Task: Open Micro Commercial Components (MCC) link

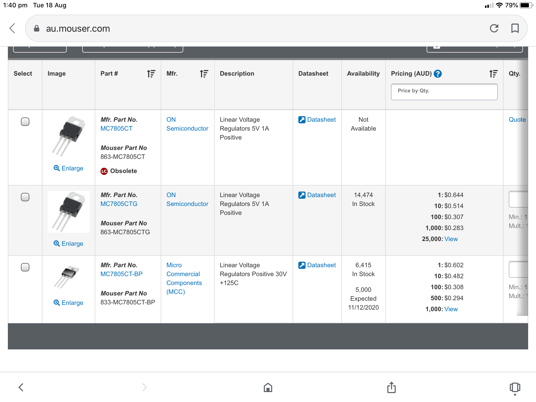Action: point(184,278)
